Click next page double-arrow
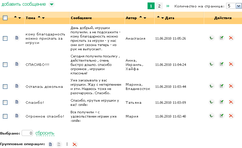 click(x=168, y=6)
